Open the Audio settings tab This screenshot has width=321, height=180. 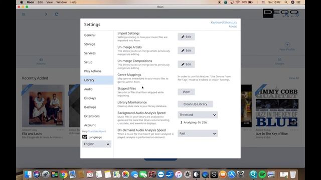tap(97, 89)
